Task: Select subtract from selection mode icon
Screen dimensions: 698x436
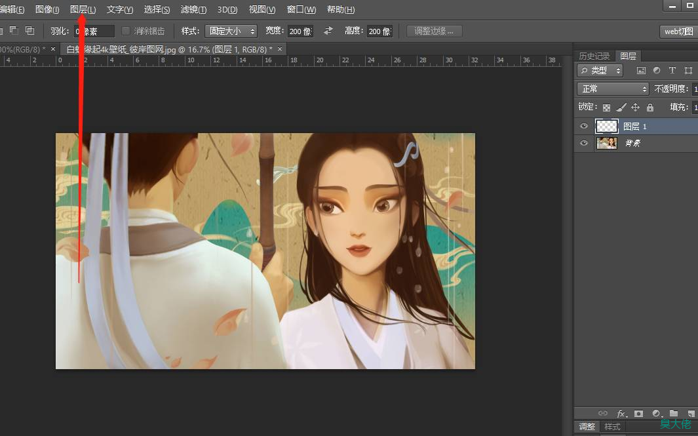Action: (14, 31)
